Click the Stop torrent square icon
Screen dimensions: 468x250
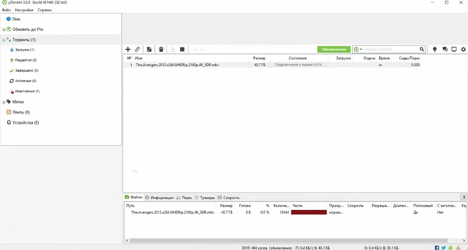[183, 49]
